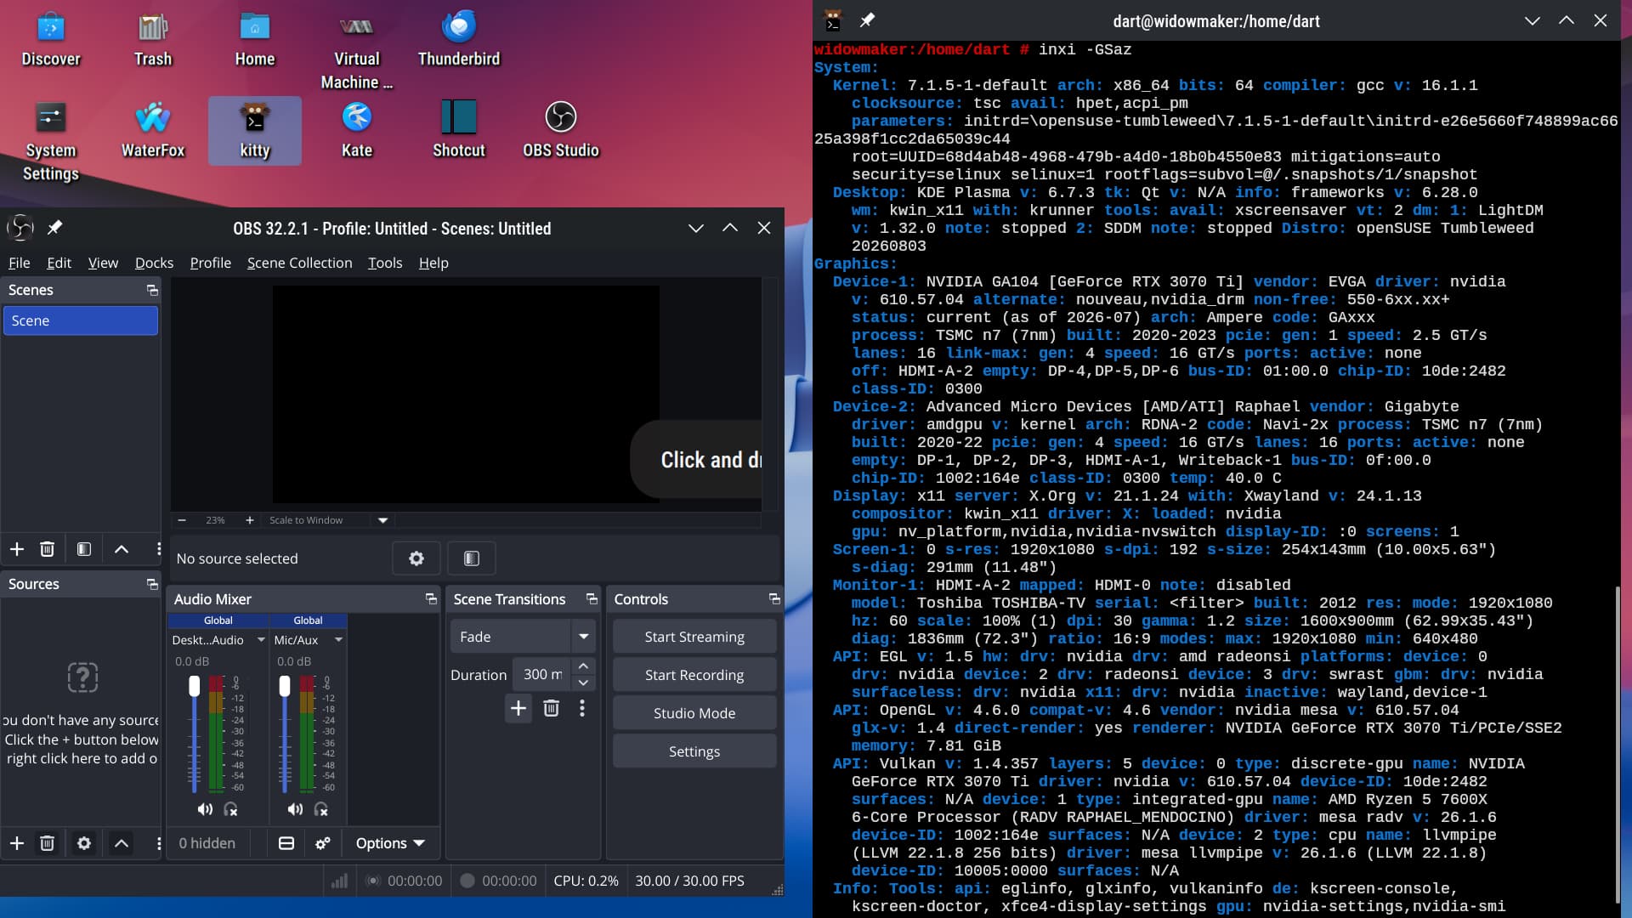
Task: Open OBS Settings from Controls
Action: coord(694,751)
